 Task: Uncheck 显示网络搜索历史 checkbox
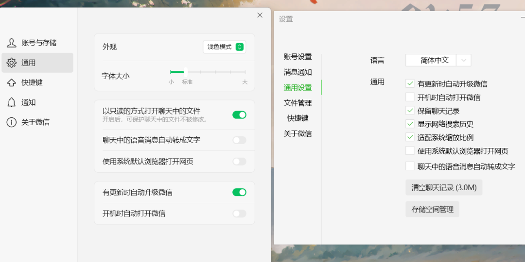click(x=410, y=124)
